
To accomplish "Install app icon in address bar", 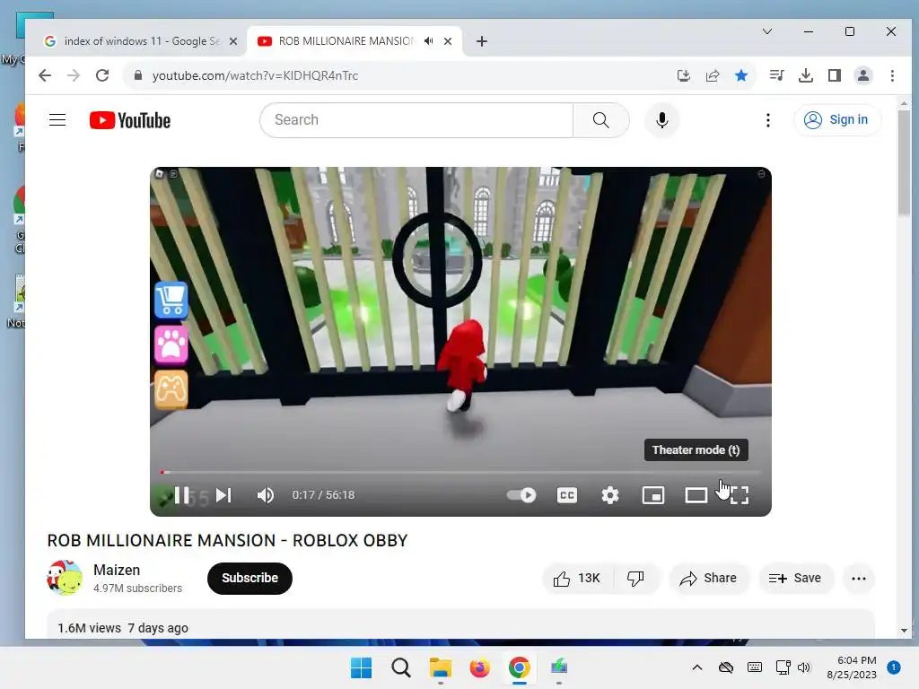I will 683,75.
